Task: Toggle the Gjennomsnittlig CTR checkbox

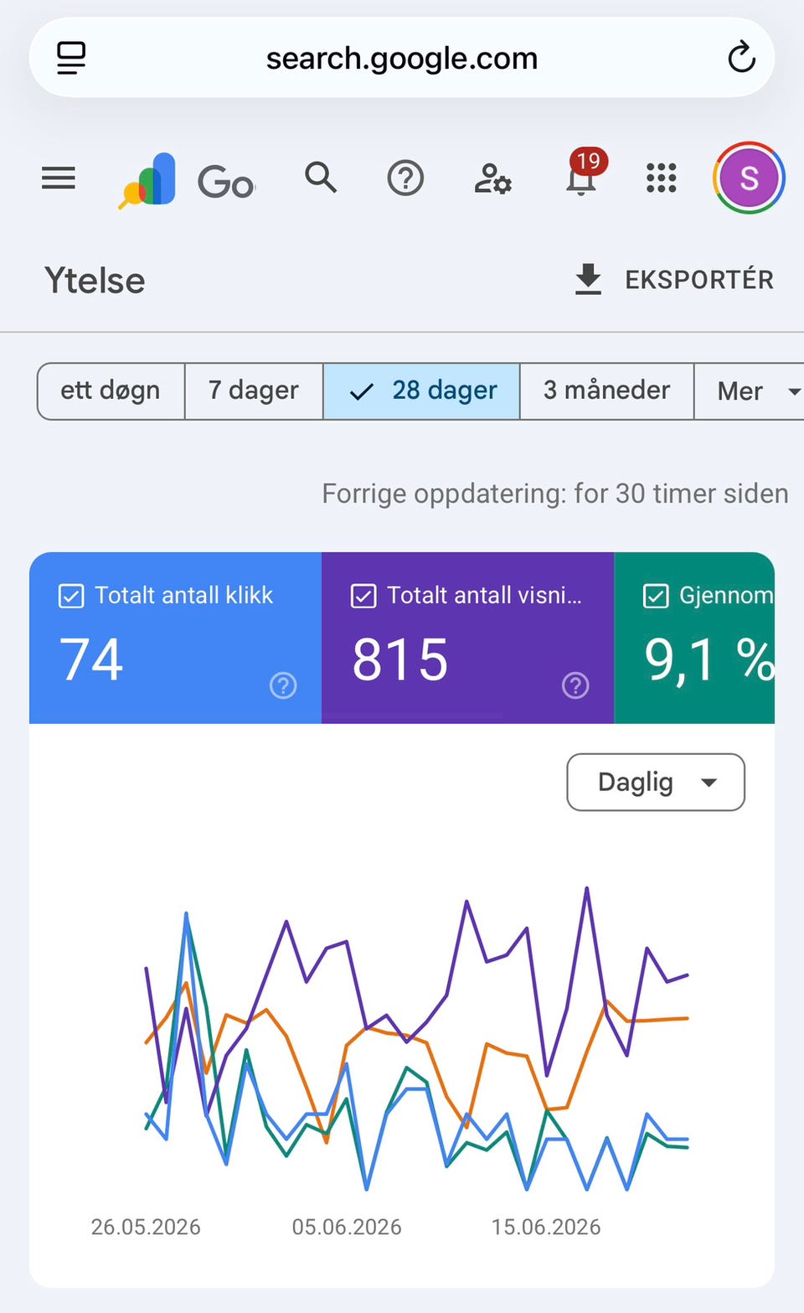Action: 656,596
